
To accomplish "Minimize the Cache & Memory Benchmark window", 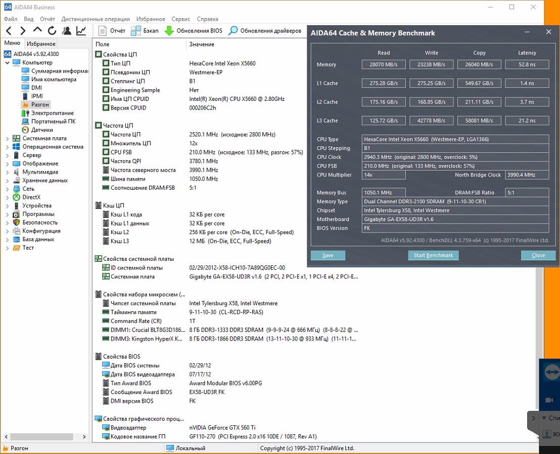I will [527, 32].
